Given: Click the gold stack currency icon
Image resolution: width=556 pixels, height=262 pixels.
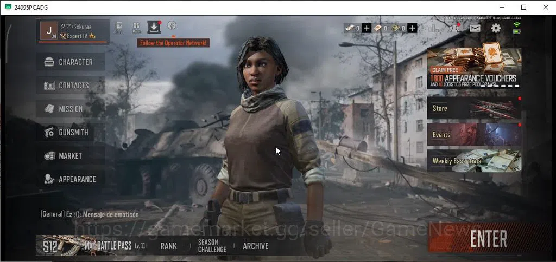Looking at the screenshot, I should (396, 28).
